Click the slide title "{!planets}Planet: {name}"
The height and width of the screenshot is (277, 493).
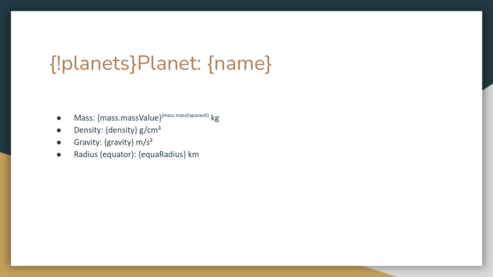click(x=161, y=63)
